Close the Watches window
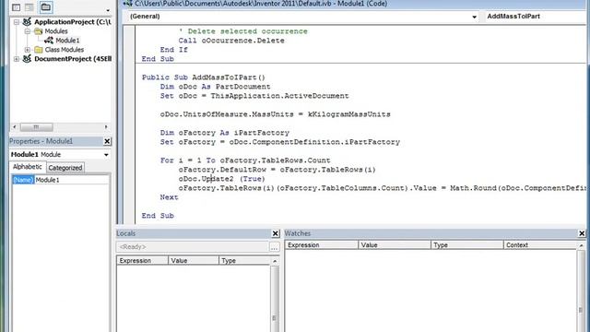This screenshot has height=332, width=590. click(582, 233)
